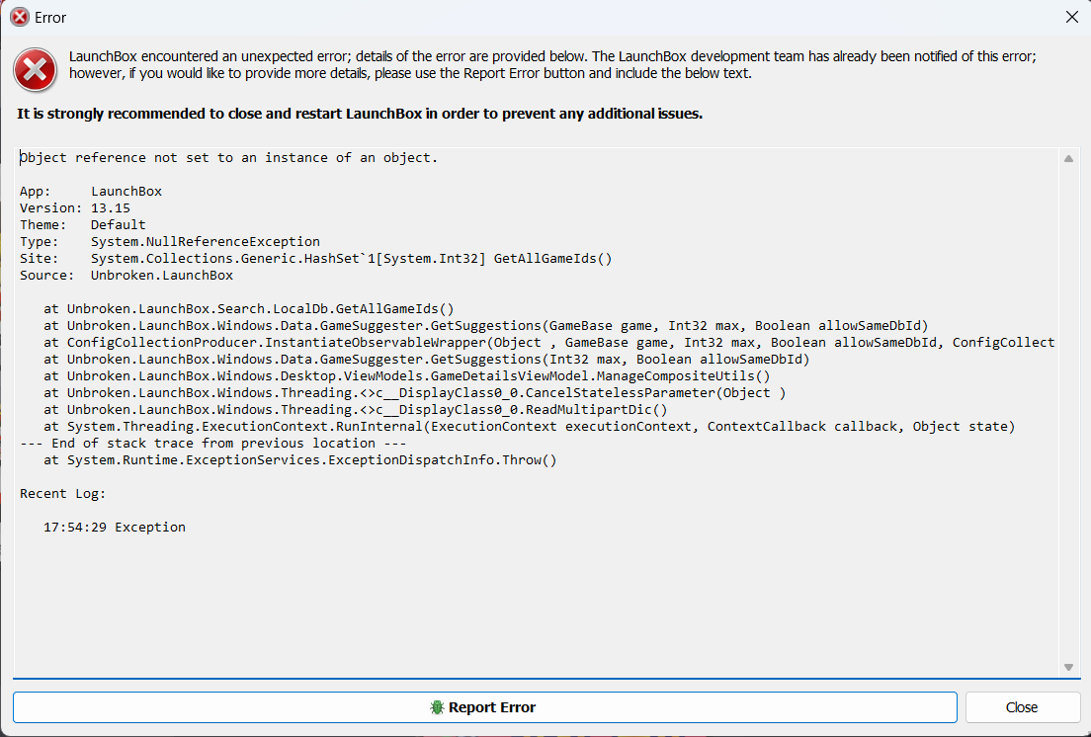Click the bold restart recommendation text
The image size is (1091, 737).
tap(360, 114)
